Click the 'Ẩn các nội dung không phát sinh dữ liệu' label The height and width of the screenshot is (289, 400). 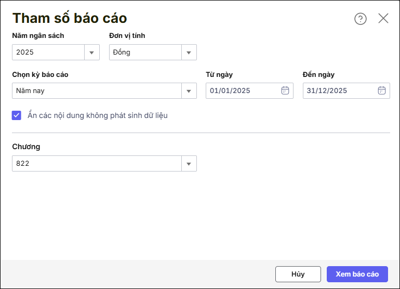[98, 115]
